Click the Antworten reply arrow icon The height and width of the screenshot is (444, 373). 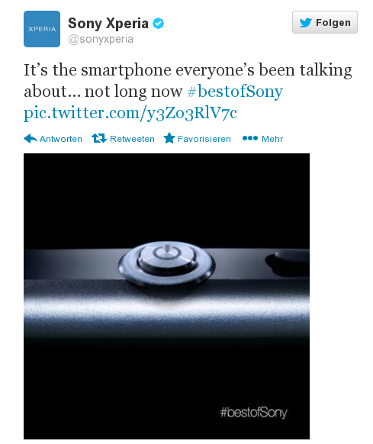tap(31, 139)
